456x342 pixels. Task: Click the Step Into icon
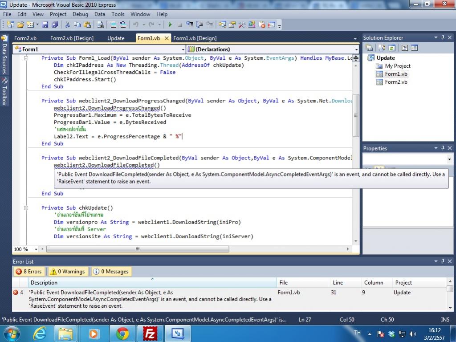coord(190,25)
